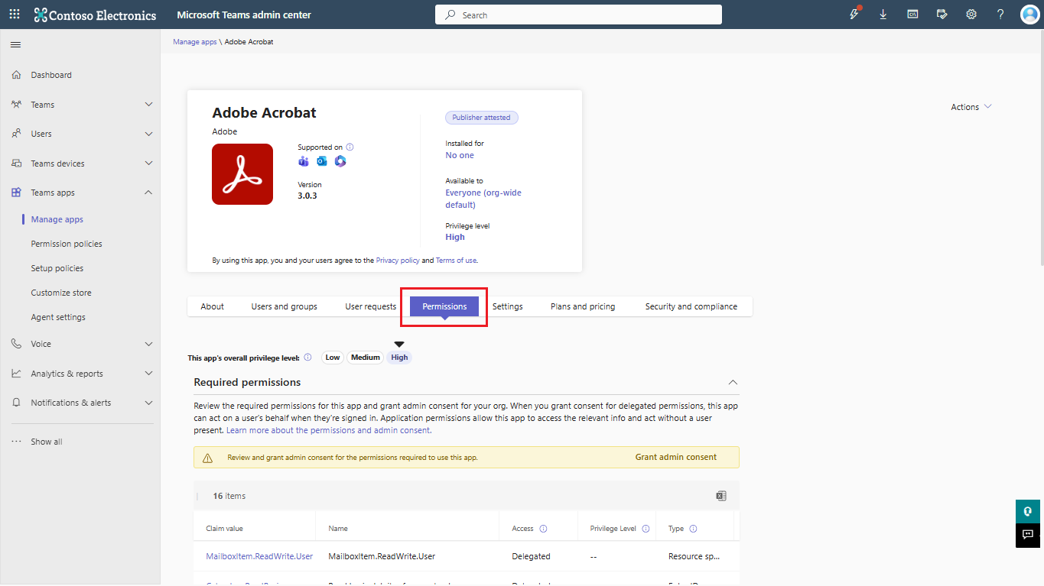Open the chat feedback widget button
Viewport: 1044px width, 586px height.
[x=1028, y=535]
